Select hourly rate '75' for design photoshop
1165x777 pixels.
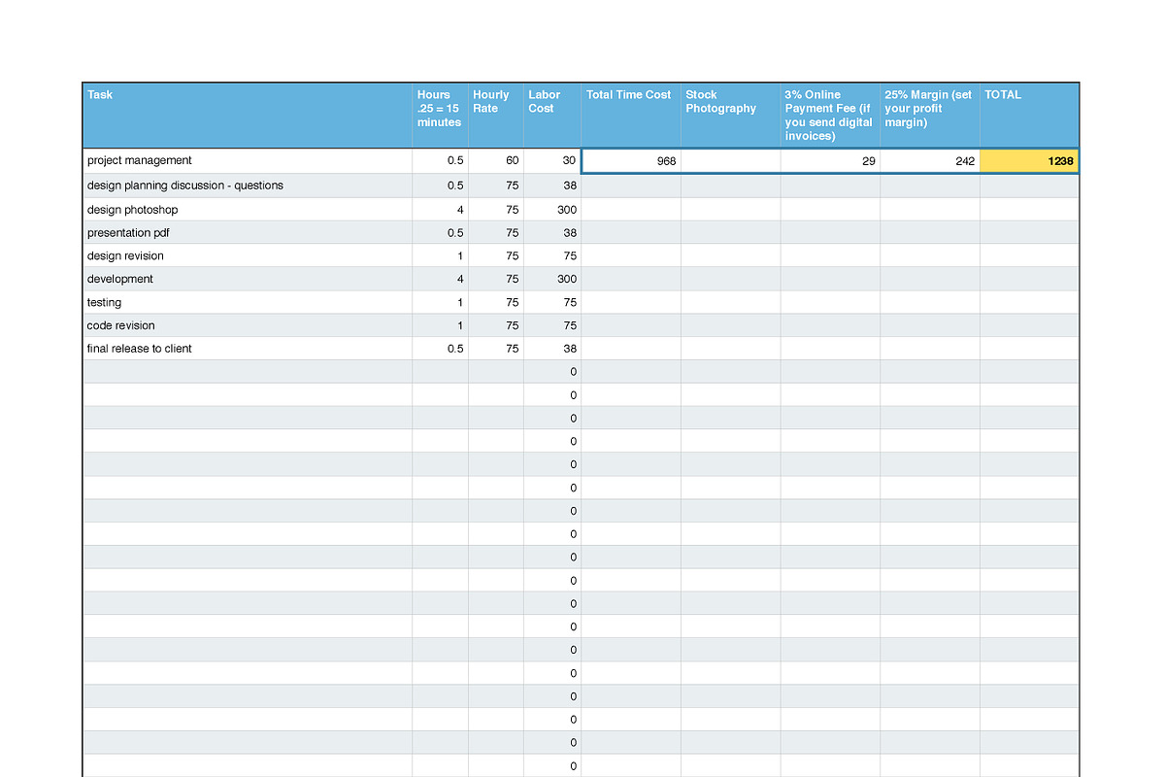click(x=496, y=210)
